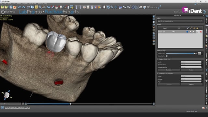Image resolution: width=208 pixels, height=117 pixels.
Task: Click the implant Length input field
Action: point(191,62)
